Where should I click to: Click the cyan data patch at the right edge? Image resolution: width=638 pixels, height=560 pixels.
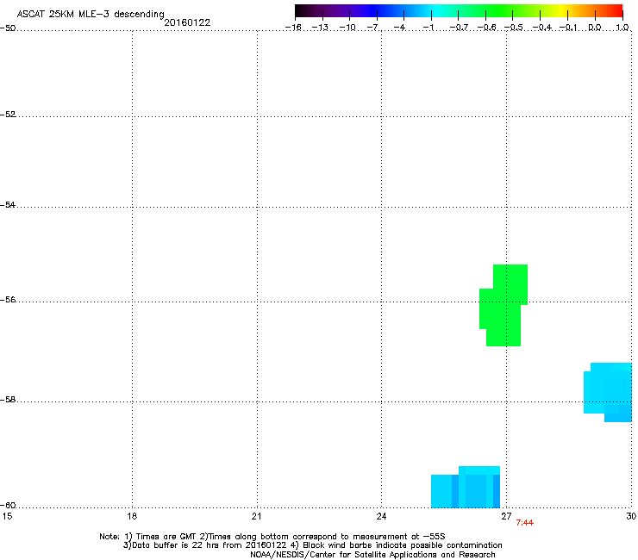(608, 393)
